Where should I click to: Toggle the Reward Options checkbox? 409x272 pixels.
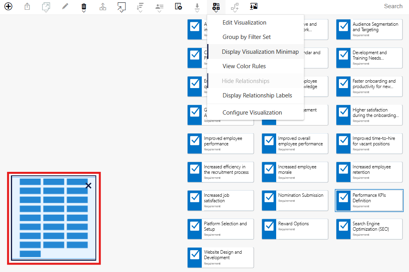tap(269, 226)
